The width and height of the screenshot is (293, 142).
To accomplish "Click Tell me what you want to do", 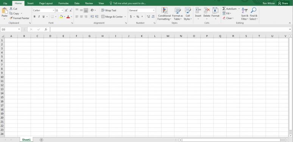I will (128, 3).
